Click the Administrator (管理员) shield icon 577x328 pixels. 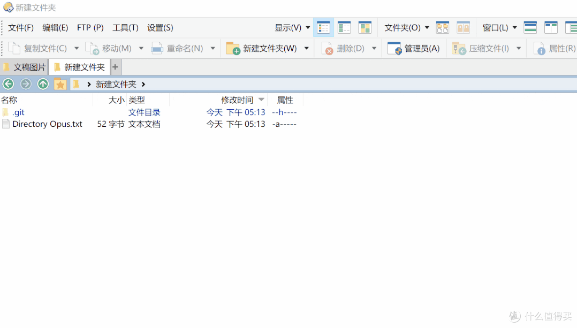[x=394, y=49]
